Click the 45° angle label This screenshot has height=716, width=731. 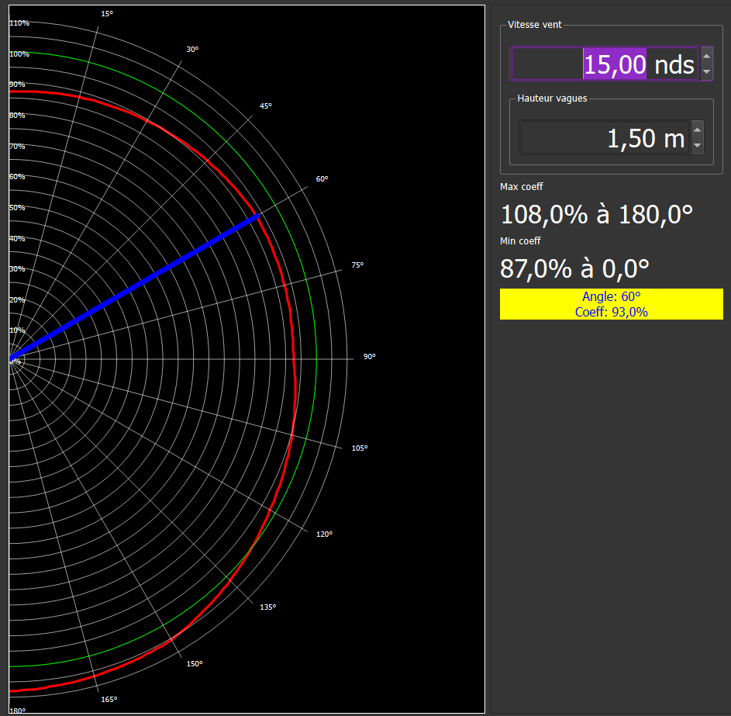click(x=266, y=105)
